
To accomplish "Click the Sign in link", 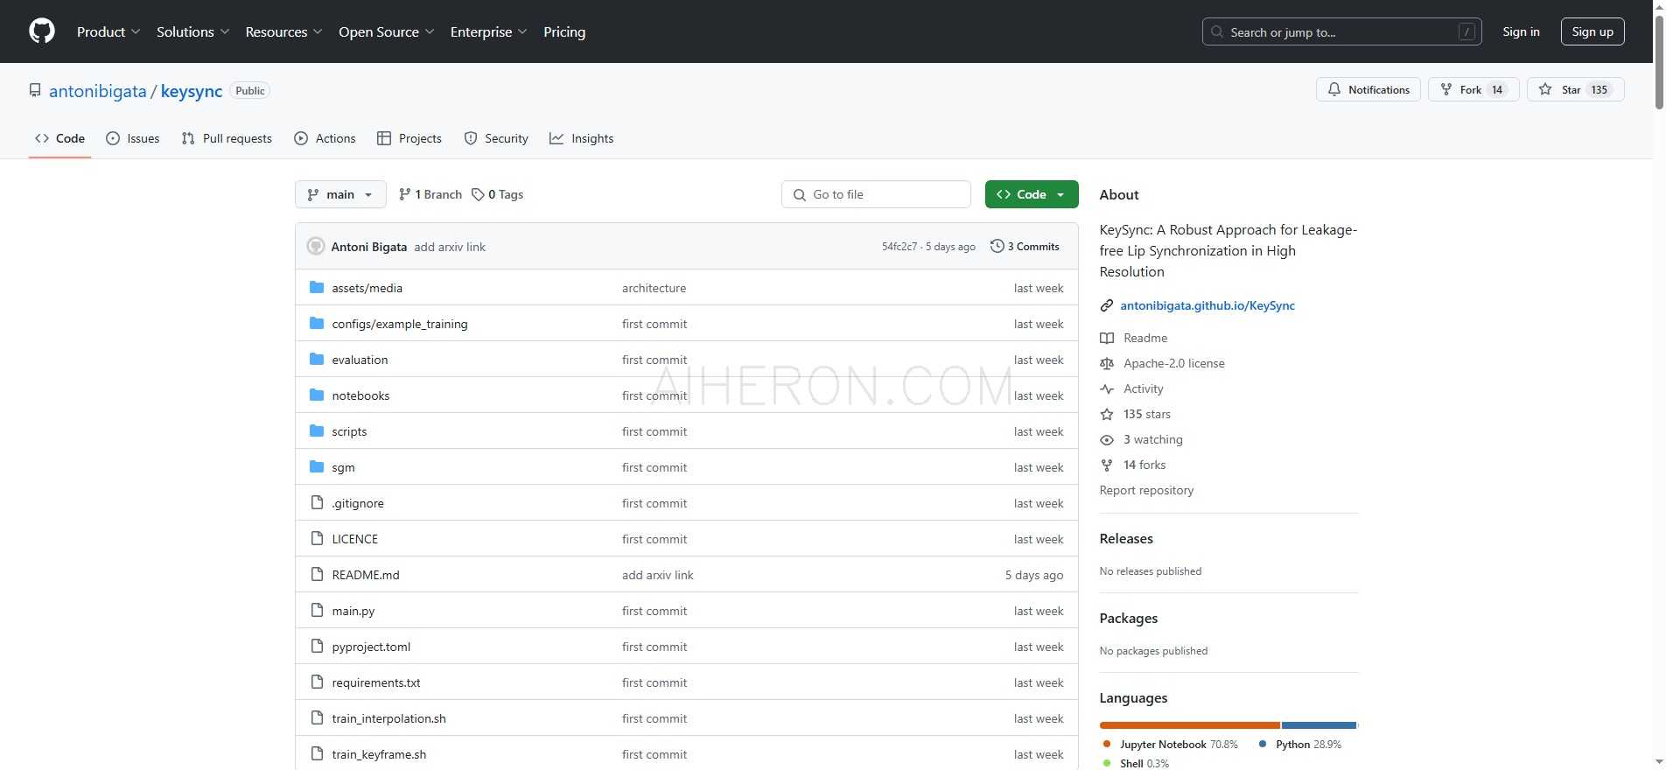I will click(x=1521, y=31).
